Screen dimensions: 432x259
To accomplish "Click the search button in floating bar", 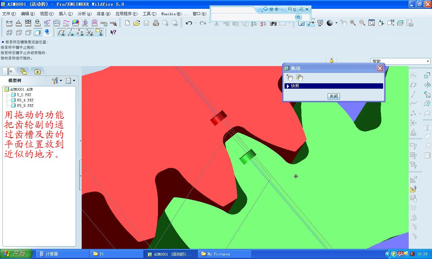I will coord(271,9).
